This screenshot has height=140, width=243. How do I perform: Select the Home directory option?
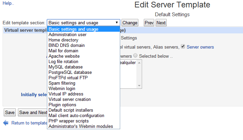64,40
